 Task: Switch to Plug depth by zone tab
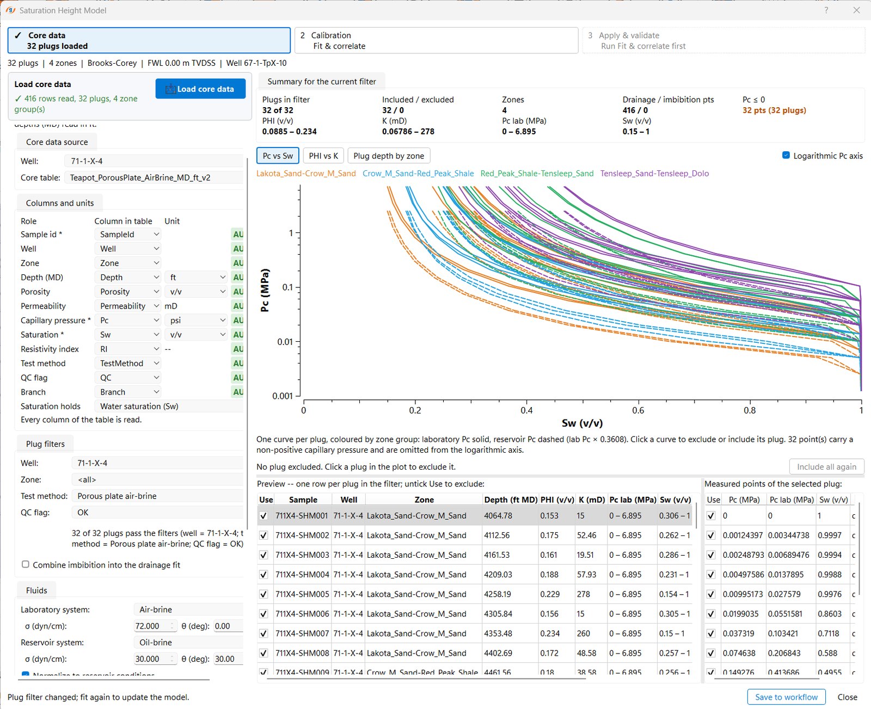click(389, 156)
